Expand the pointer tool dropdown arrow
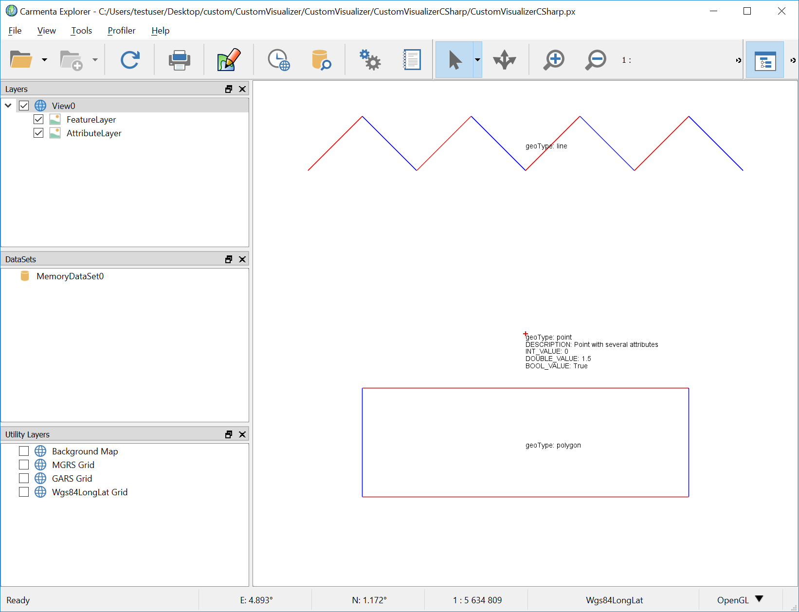The width and height of the screenshot is (799, 612). [477, 60]
